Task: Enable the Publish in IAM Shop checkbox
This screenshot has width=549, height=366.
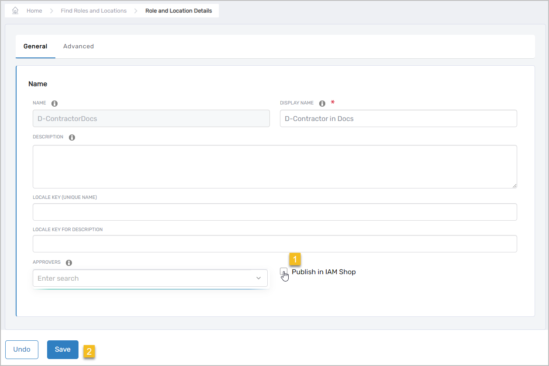Action: [x=283, y=272]
